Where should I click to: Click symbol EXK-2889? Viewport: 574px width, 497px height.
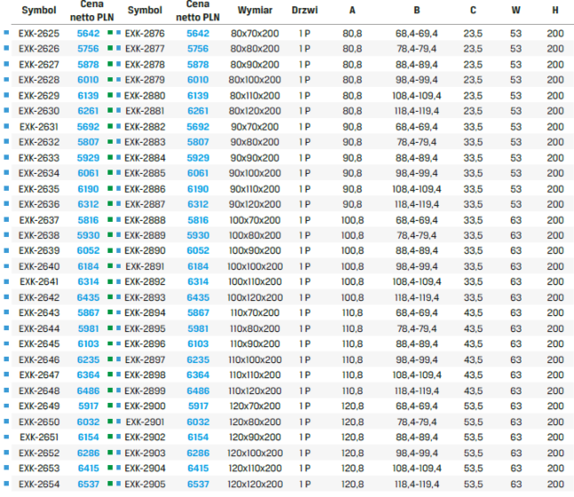point(145,235)
